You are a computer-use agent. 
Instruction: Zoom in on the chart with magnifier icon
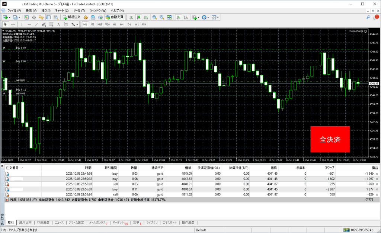point(154,17)
